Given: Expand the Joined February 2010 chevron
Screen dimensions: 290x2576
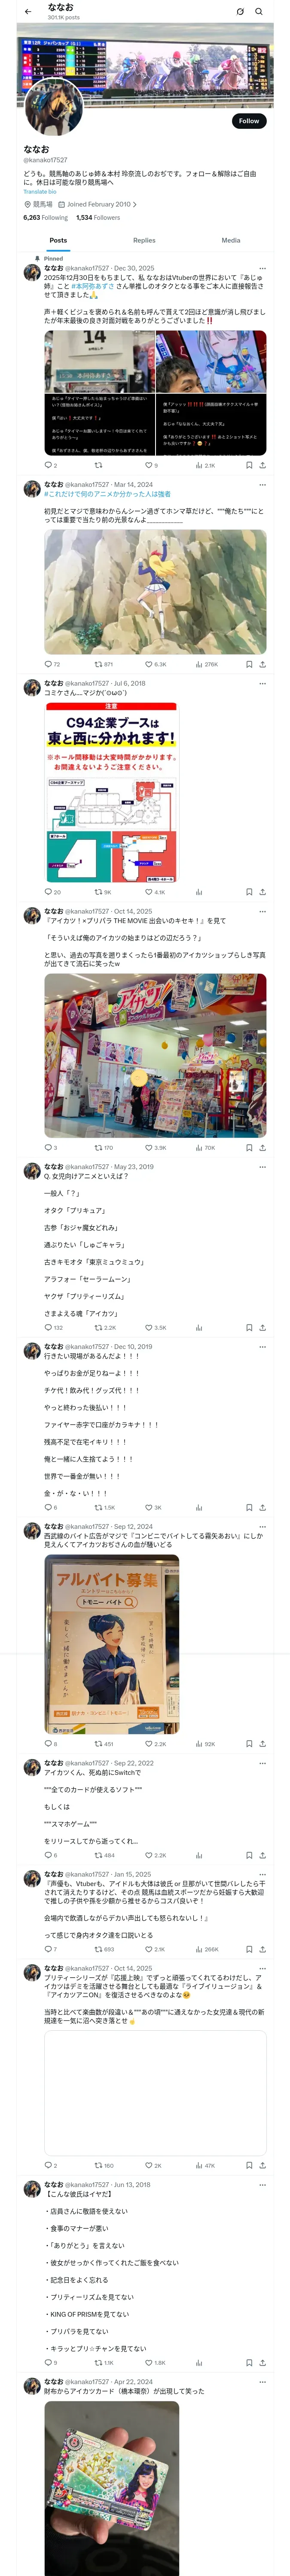Looking at the screenshot, I should coord(134,204).
